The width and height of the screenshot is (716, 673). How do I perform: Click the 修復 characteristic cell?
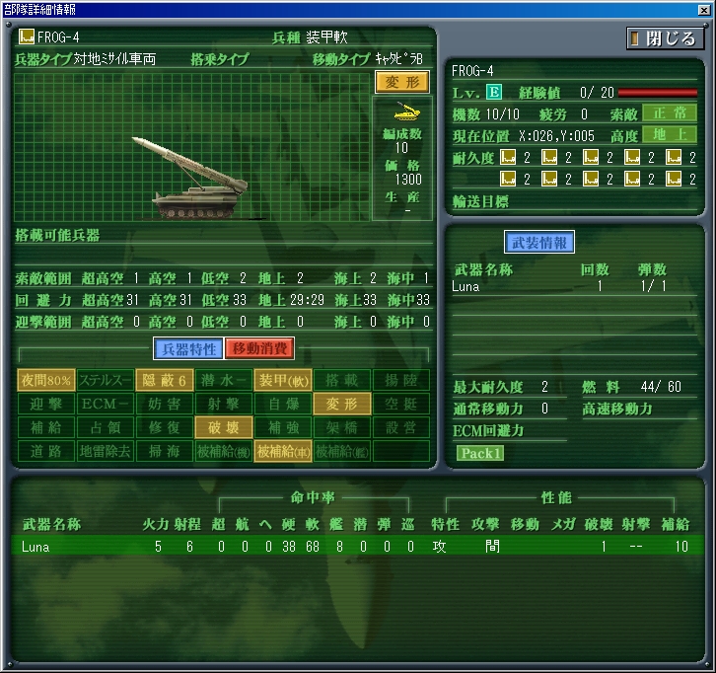[165, 427]
